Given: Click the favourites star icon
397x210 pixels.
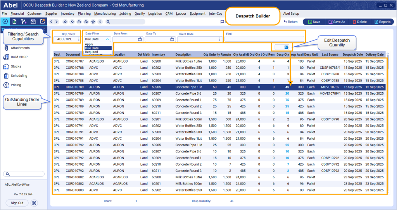Looking at the screenshot, I should tap(93, 22).
